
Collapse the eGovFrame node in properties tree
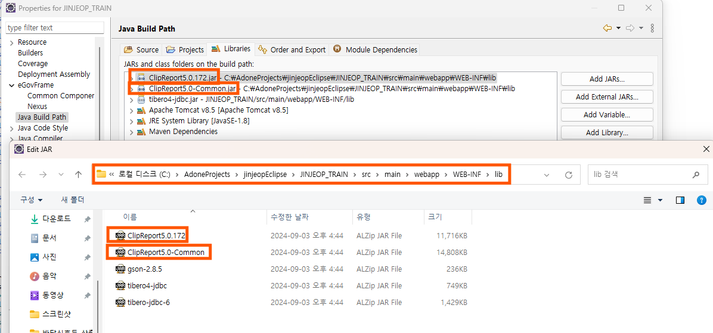pos(12,85)
